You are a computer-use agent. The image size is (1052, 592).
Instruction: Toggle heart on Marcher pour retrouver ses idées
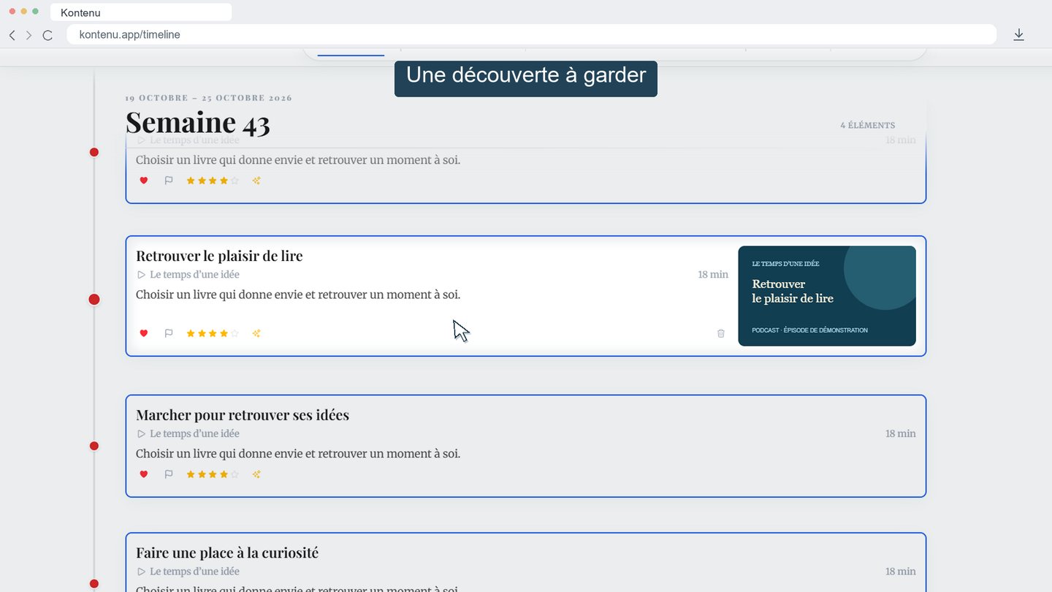pyautogui.click(x=144, y=474)
